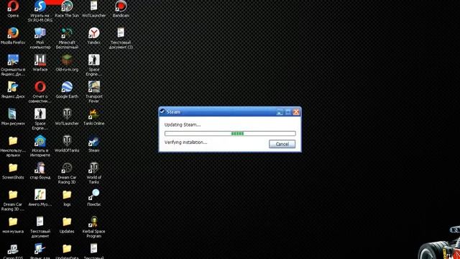Open the Dream Car Racing 3D shortcut with the wheel icon
The image size is (460, 259).
tap(67, 168)
